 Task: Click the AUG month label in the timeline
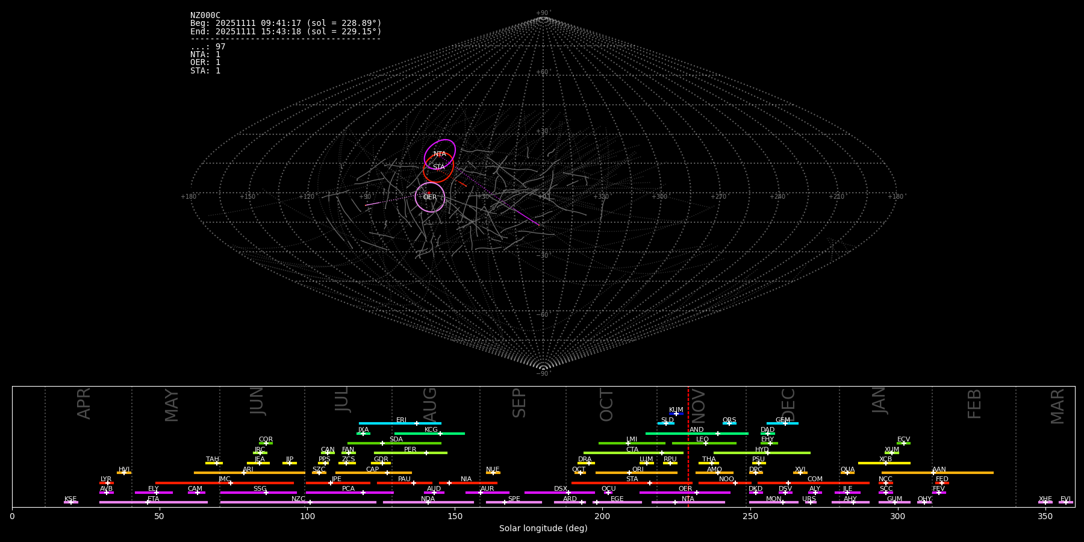point(430,404)
